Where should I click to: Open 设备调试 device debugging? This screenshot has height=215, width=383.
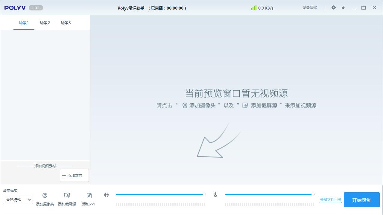(309, 8)
